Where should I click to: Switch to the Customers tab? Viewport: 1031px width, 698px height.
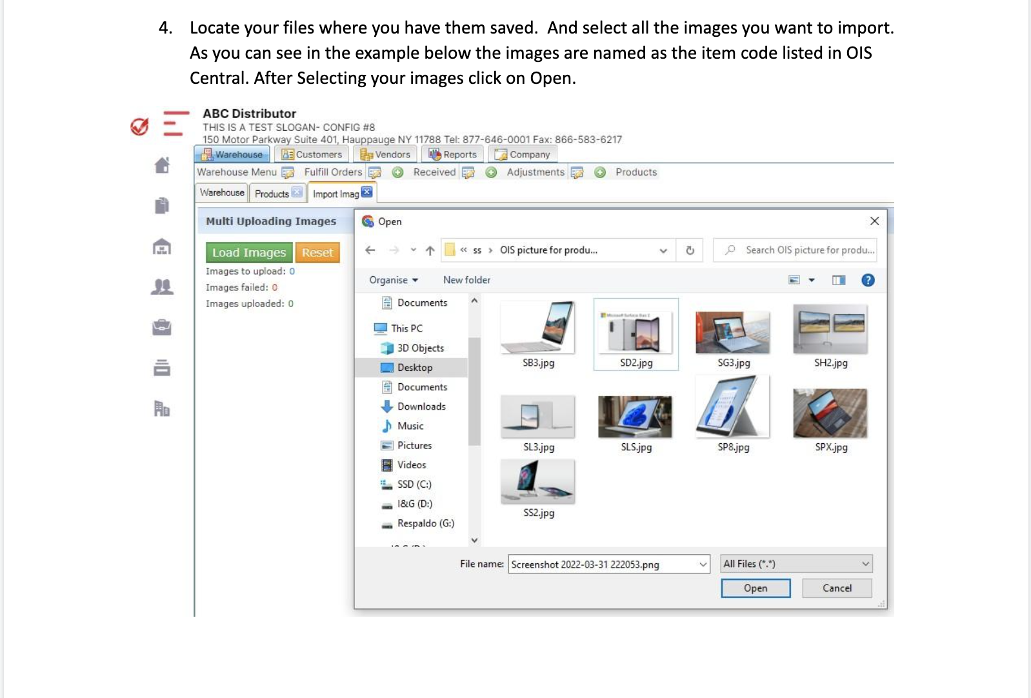(312, 154)
